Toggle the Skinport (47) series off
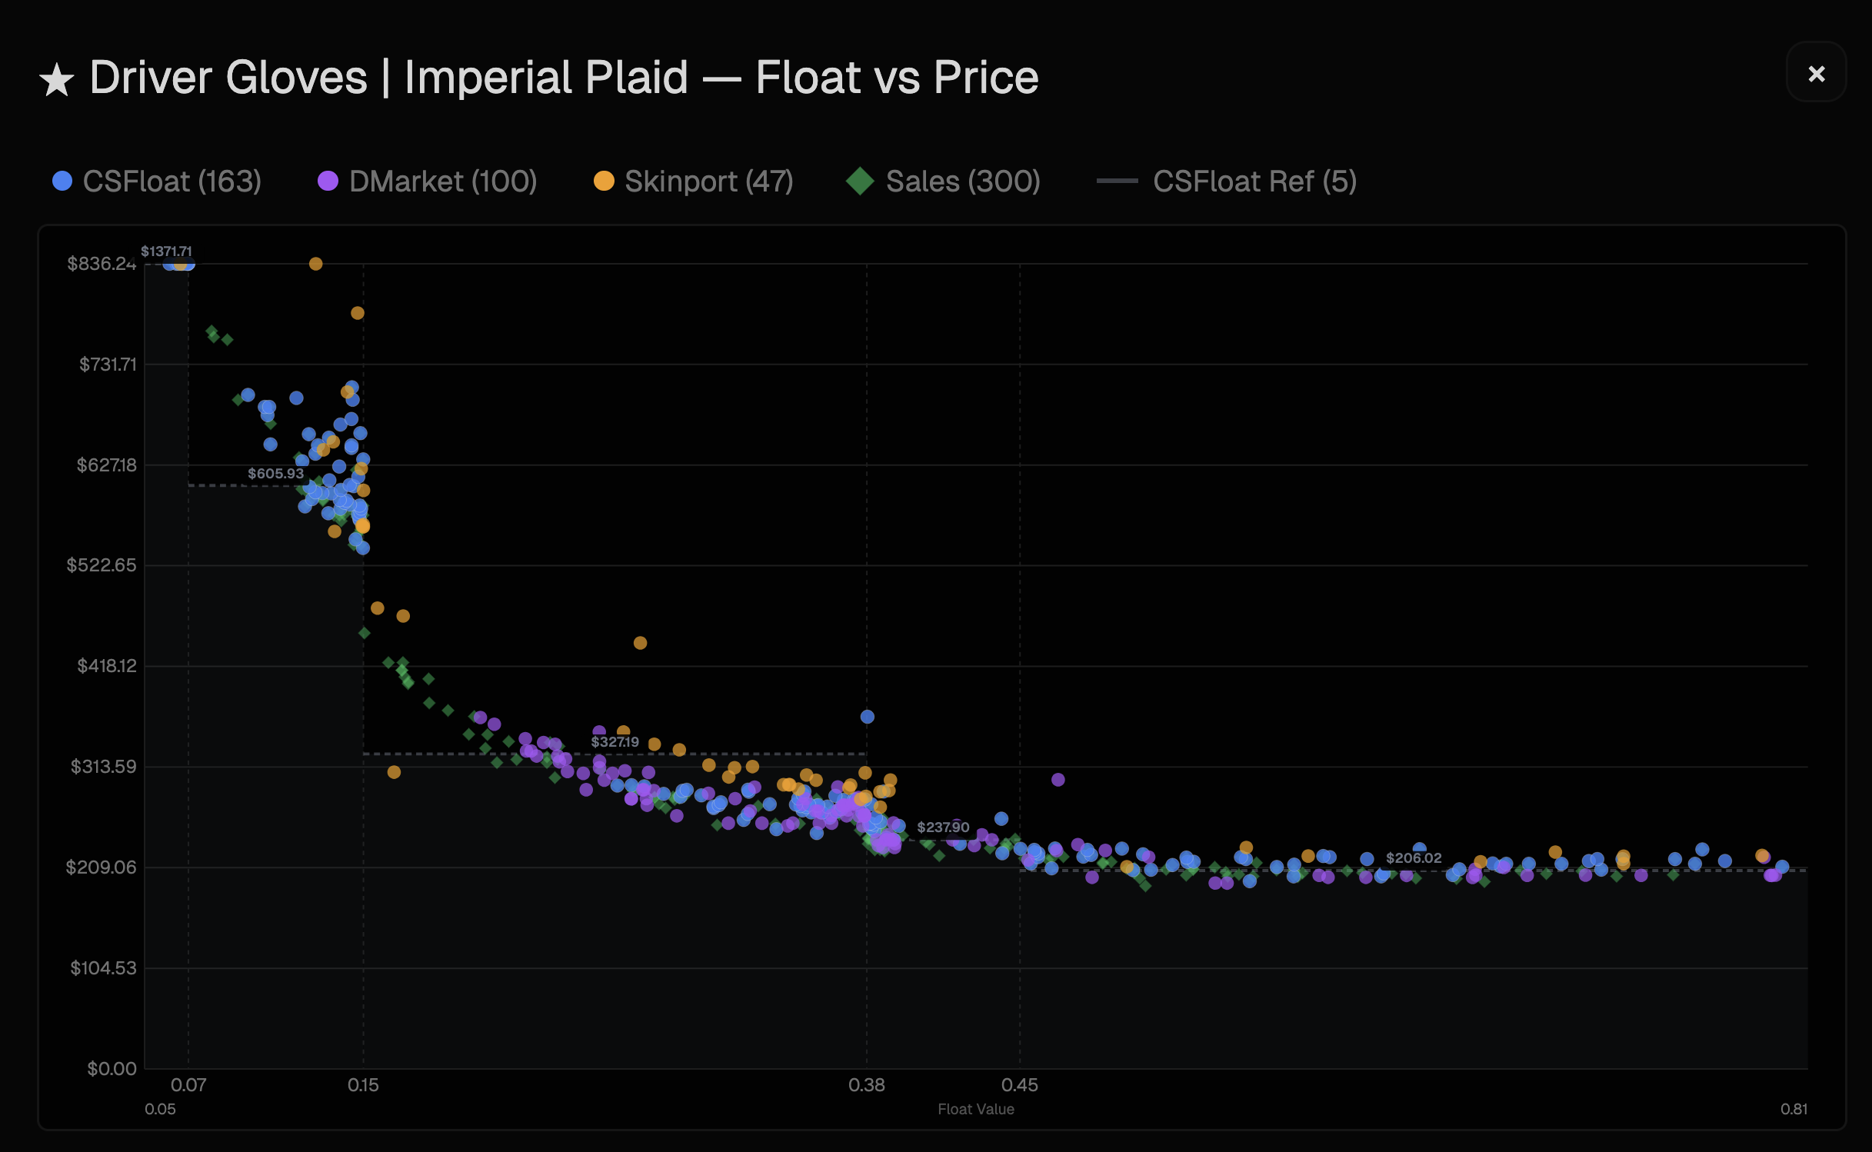Image resolution: width=1872 pixels, height=1152 pixels. [708, 181]
